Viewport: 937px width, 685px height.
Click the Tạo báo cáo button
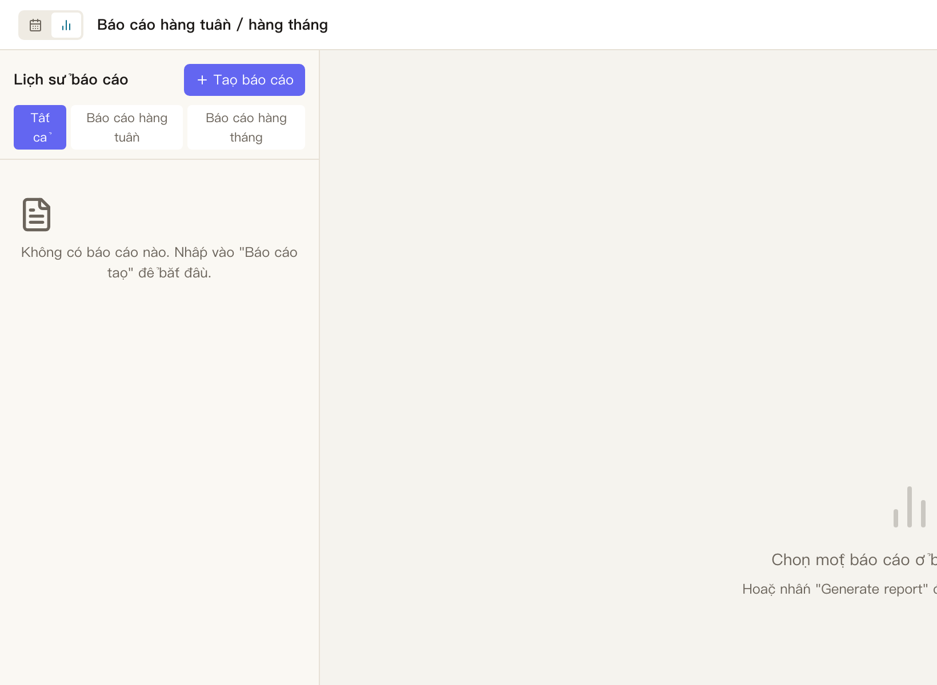[x=245, y=80]
